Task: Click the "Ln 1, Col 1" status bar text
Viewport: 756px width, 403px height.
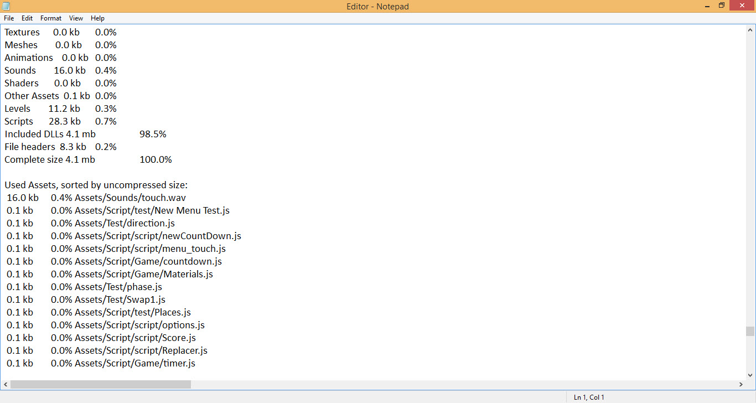Action: (x=589, y=397)
